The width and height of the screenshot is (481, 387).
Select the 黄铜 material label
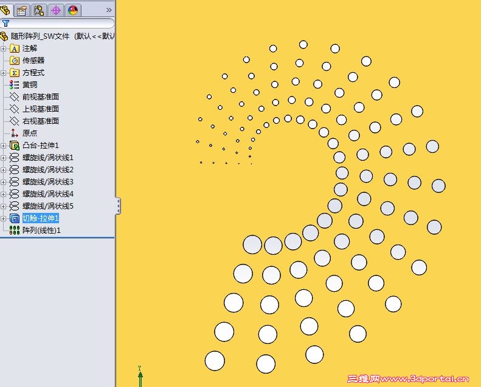click(x=30, y=85)
